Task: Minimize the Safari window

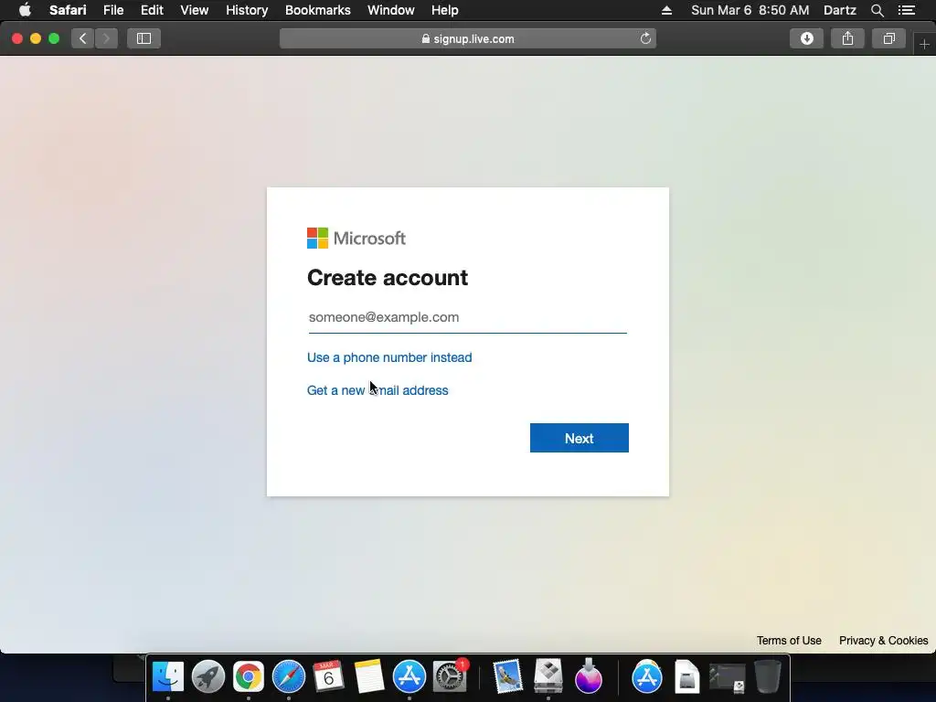Action: coord(36,38)
